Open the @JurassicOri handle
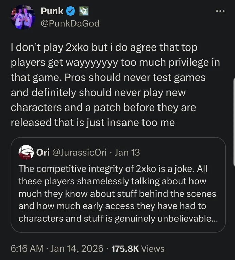Image resolution: width=235 pixels, height=260 pixels. click(81, 153)
